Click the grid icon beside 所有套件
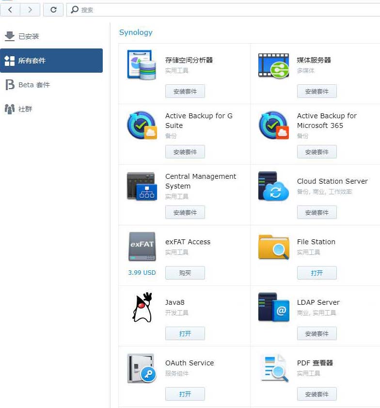Screen dimensions: 380x408 coord(10,61)
